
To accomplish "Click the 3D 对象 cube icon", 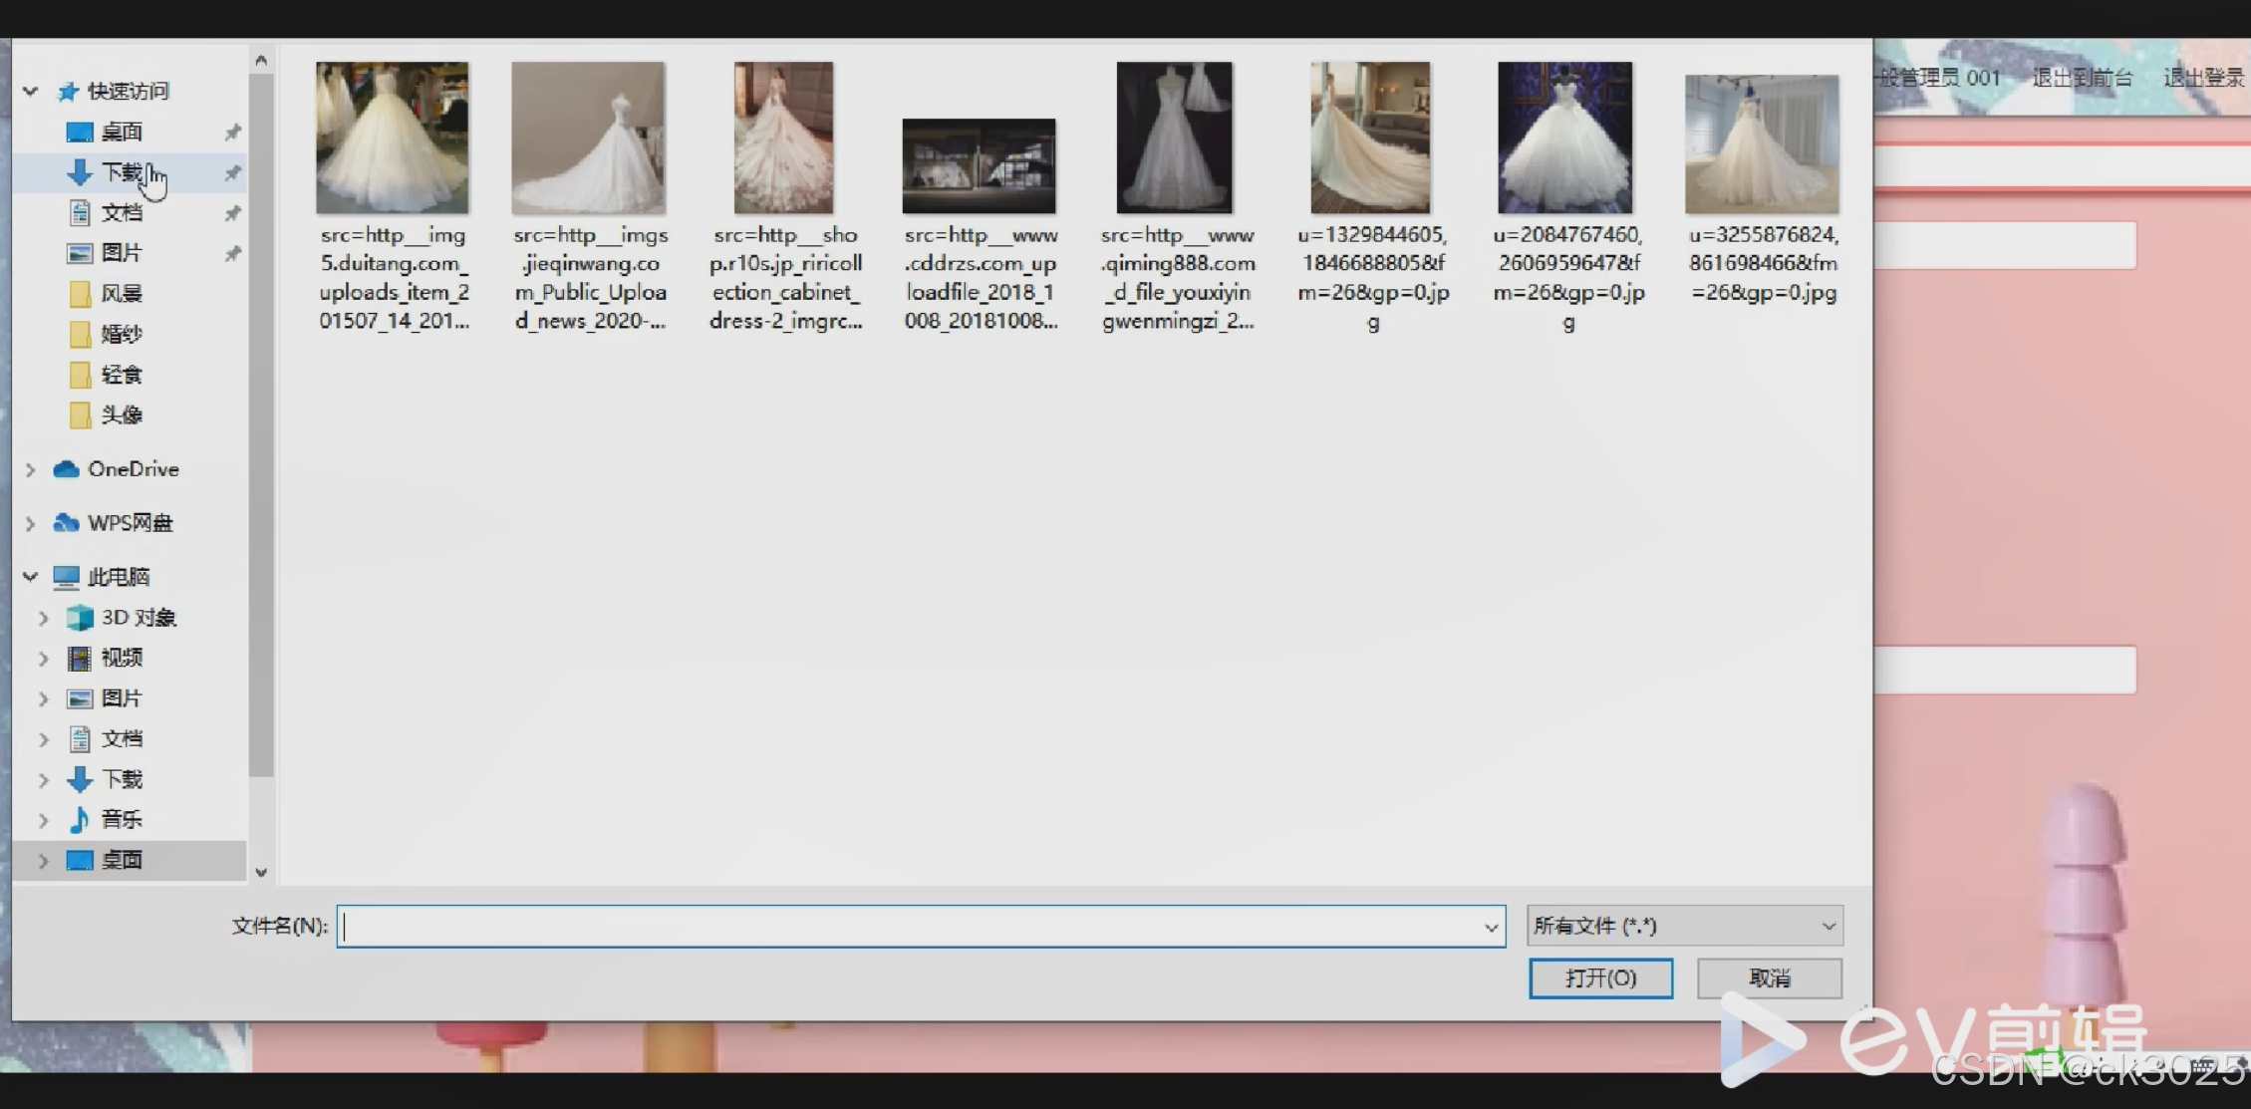I will click(80, 618).
